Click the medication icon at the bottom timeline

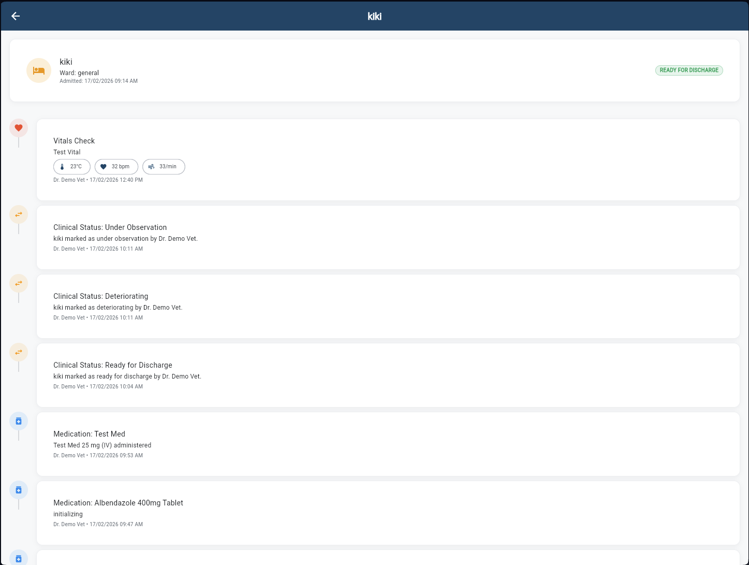pyautogui.click(x=19, y=558)
